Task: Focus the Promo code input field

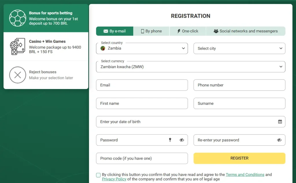Action: (x=142, y=158)
